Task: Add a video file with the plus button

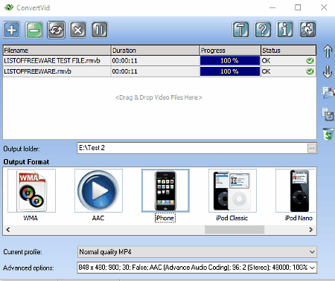Action: [12, 30]
